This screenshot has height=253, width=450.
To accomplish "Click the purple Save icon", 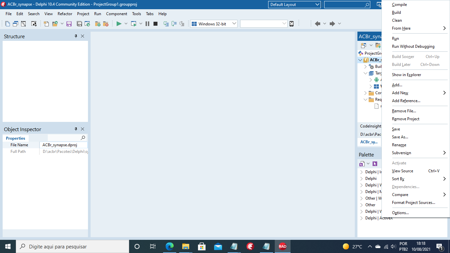I will pyautogui.click(x=69, y=24).
